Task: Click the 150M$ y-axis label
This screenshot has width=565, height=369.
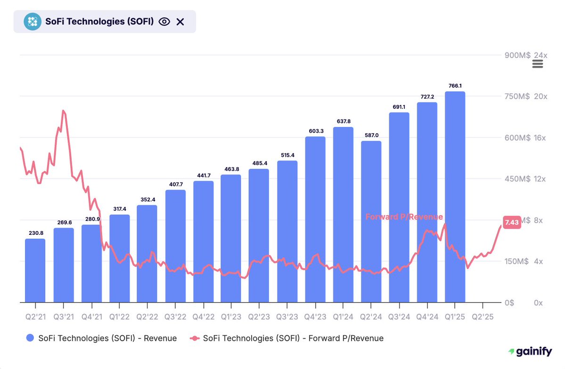Action: coord(516,261)
